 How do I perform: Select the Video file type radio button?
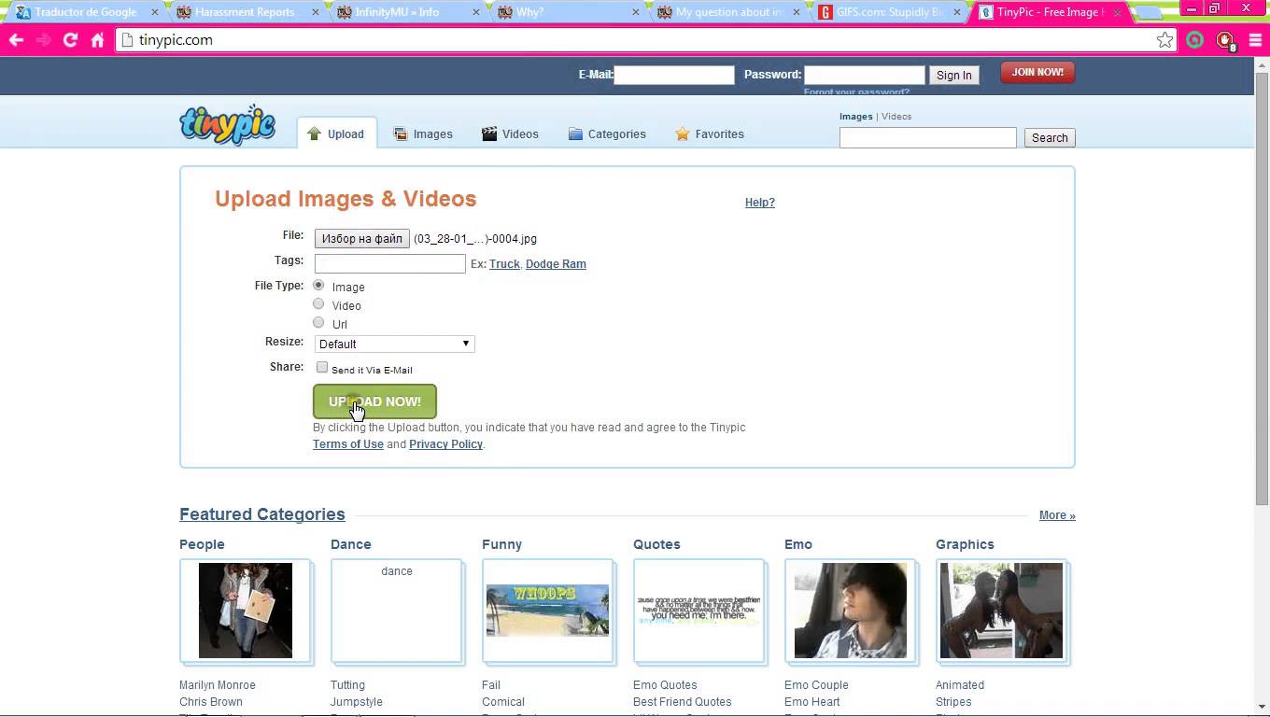(x=318, y=304)
